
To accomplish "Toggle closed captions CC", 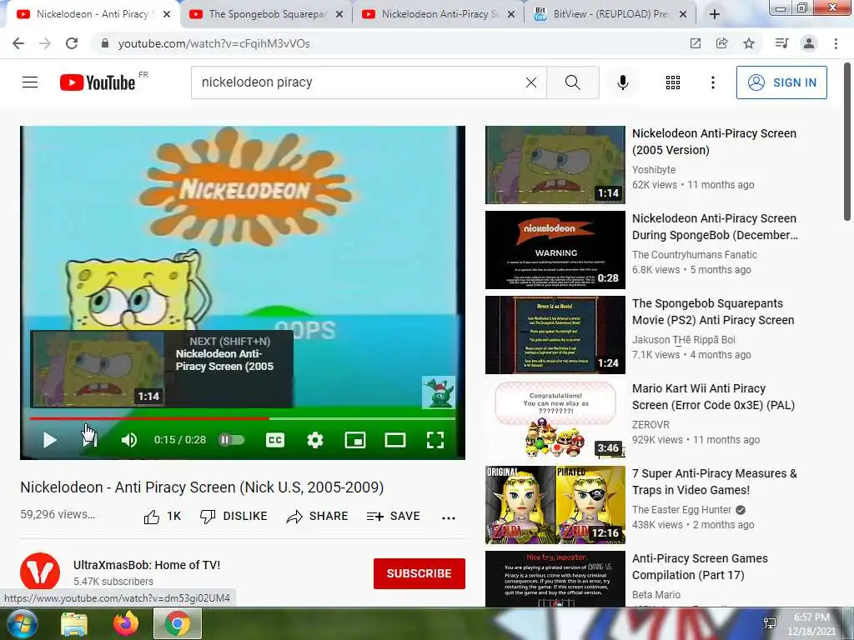I will coord(275,440).
